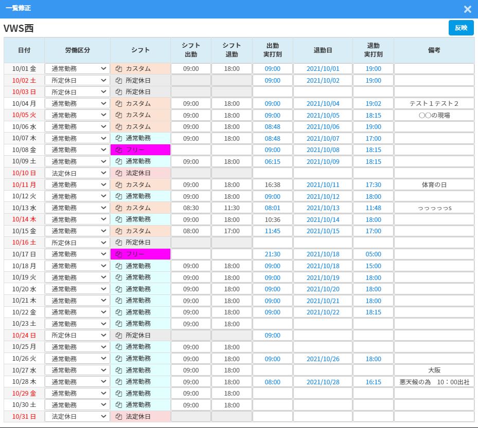
Task: Click the shift icon in the 10/16 所定休日 row
Action: click(119, 243)
